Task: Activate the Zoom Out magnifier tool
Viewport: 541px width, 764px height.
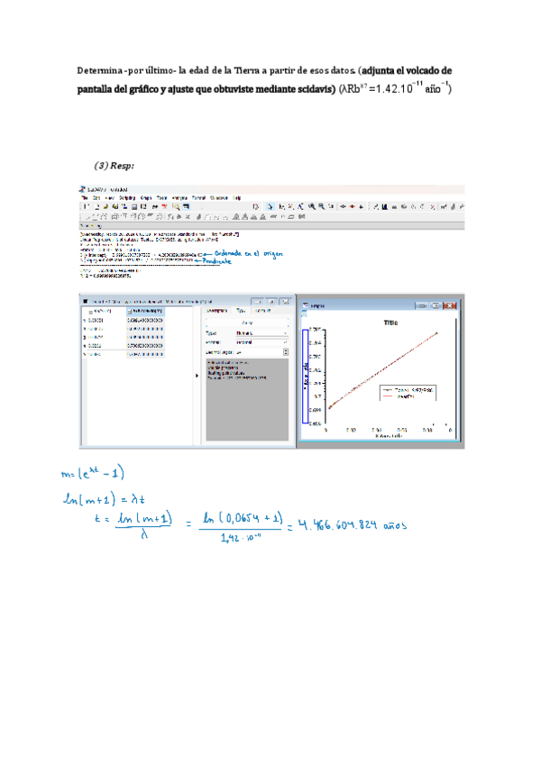Action: (322, 207)
